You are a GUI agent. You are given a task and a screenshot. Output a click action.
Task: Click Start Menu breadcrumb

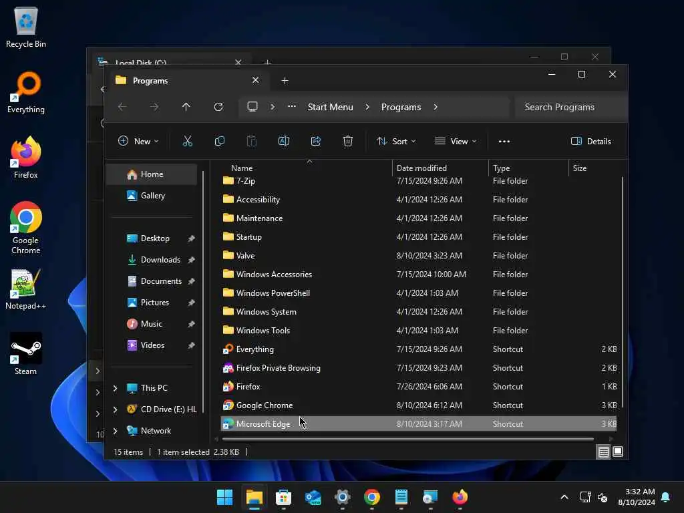coord(330,107)
